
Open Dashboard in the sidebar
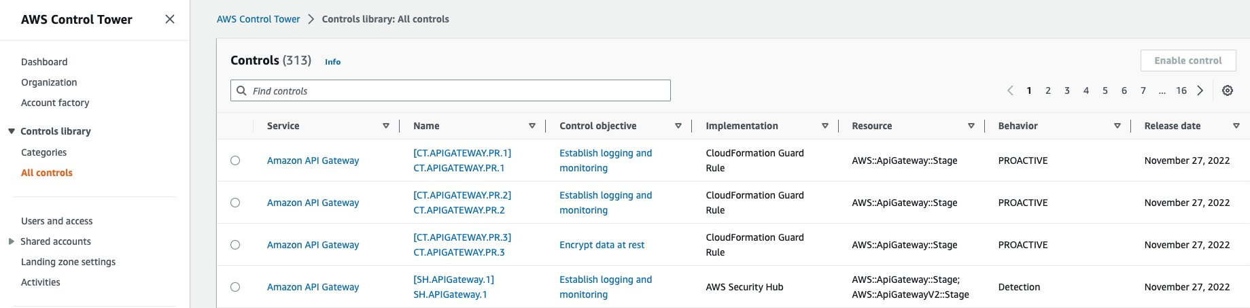[44, 62]
